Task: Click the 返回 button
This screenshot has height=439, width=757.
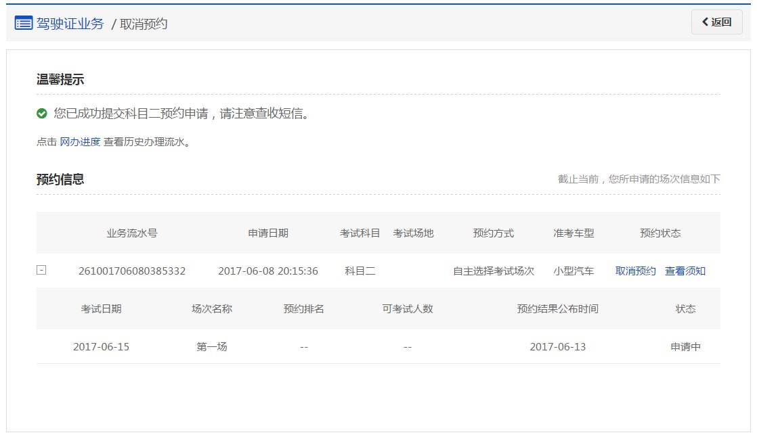Action: tap(716, 22)
